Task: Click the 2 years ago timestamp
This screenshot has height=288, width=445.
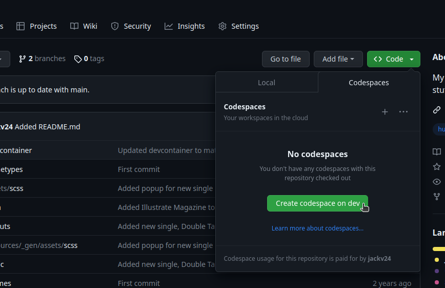Action: tap(392, 283)
